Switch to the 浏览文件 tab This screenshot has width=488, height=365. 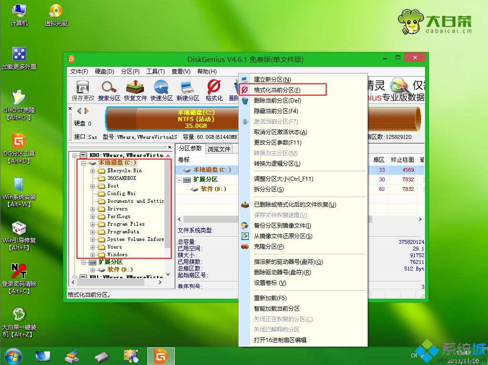pyautogui.click(x=219, y=149)
